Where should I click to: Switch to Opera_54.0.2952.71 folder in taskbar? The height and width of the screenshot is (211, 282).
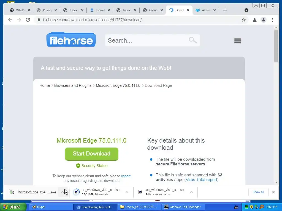coord(139,207)
